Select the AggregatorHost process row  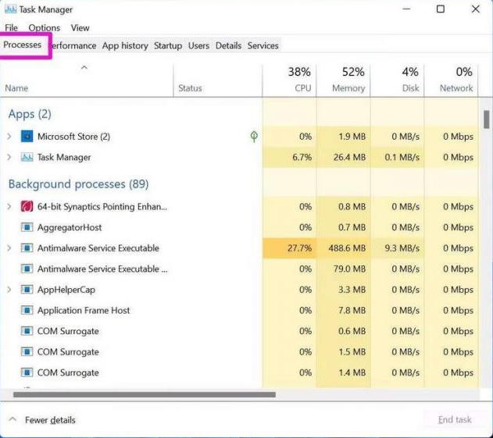click(x=240, y=227)
